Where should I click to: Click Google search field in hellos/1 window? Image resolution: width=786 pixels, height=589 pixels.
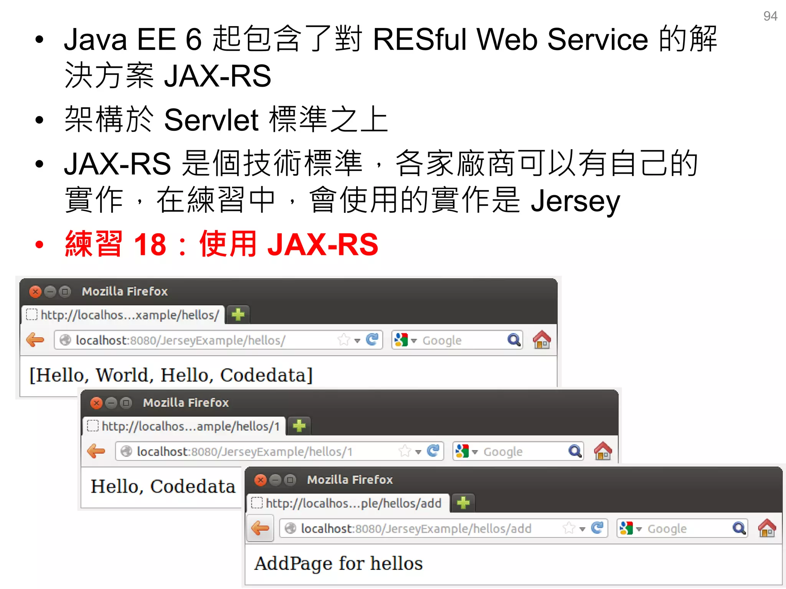[x=518, y=451]
